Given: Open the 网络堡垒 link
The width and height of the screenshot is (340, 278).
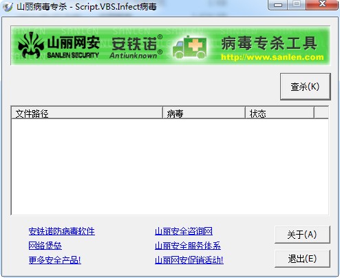Looking at the screenshot, I should tap(45, 246).
